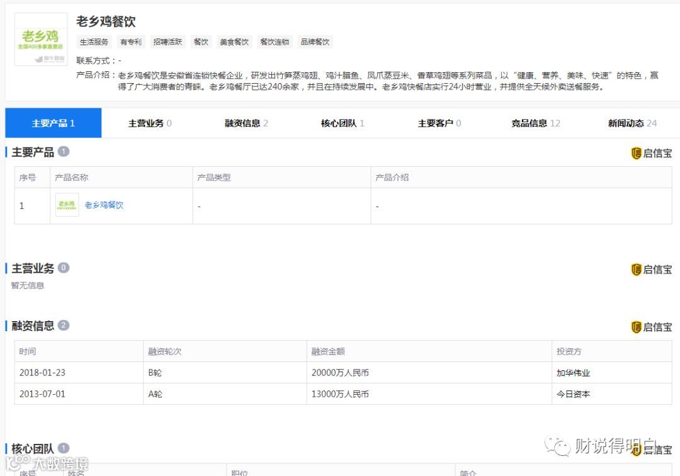
Task: Click 启信宝 shield icon beside 主营业务 heading
Action: pyautogui.click(x=636, y=269)
